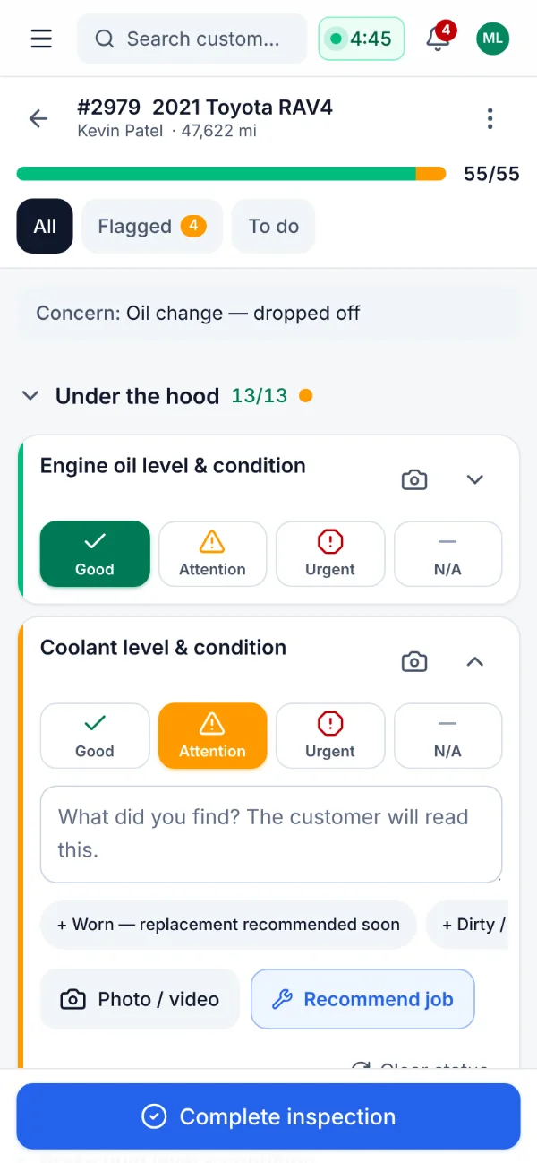The image size is (537, 1163).
Task: Click the inspection progress bar
Action: point(231,174)
